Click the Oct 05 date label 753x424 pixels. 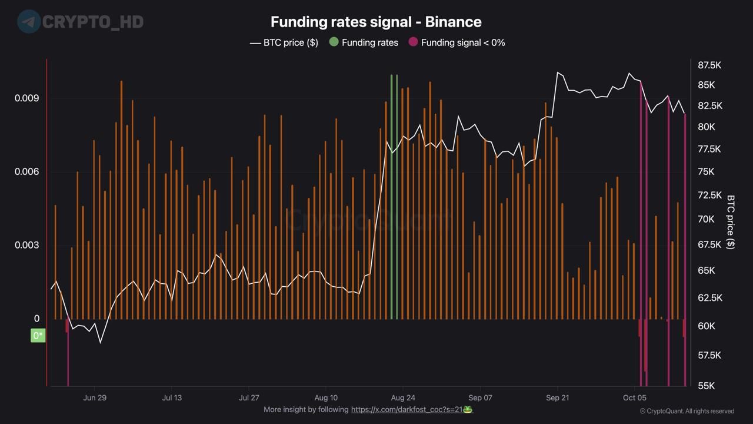(634, 397)
